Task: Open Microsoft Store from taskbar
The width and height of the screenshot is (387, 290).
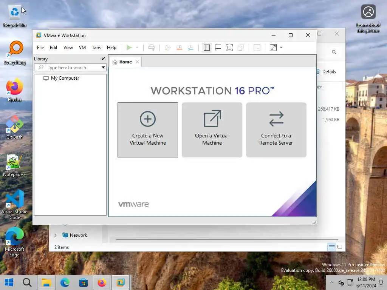Action: click(84, 282)
